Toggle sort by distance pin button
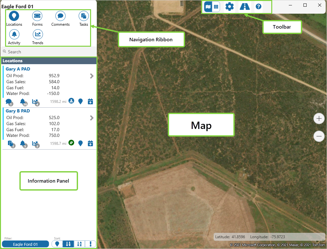Image resolution: width=327 pixels, height=249 pixels. click(57, 244)
